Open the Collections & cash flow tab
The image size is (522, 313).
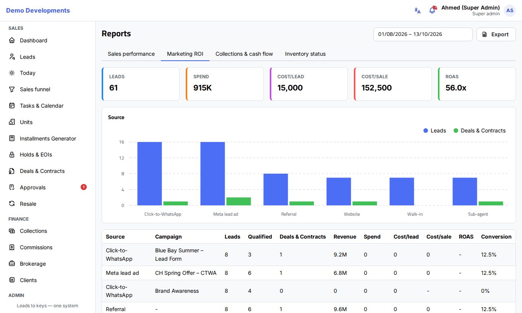click(244, 54)
